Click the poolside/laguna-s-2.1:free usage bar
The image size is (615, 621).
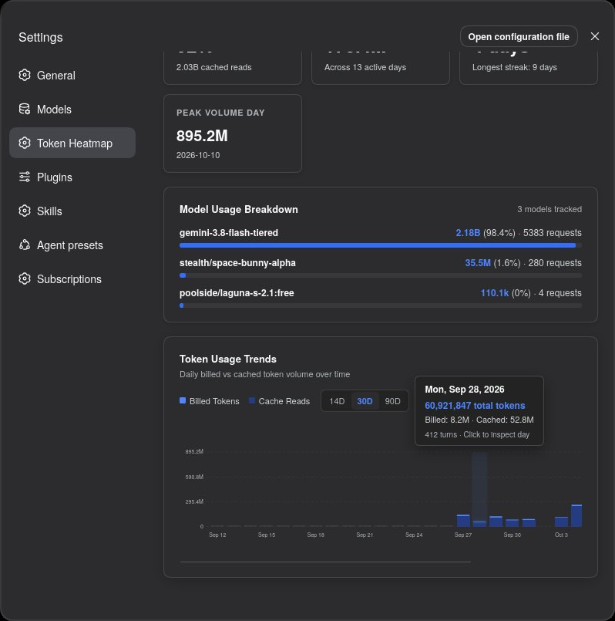coord(380,305)
